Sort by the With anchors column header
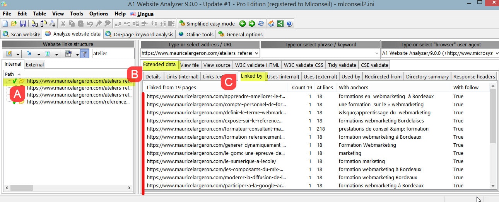Image resolution: width=499 pixels, height=202 pixels. click(x=394, y=87)
